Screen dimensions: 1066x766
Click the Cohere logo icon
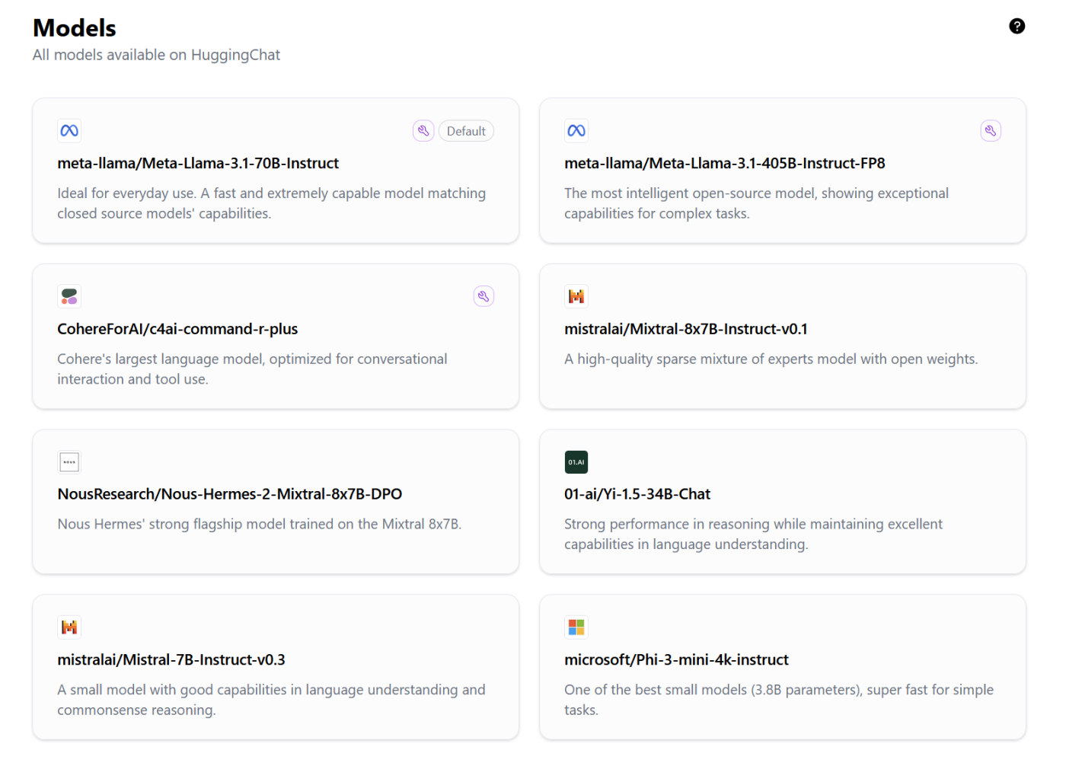(x=69, y=296)
